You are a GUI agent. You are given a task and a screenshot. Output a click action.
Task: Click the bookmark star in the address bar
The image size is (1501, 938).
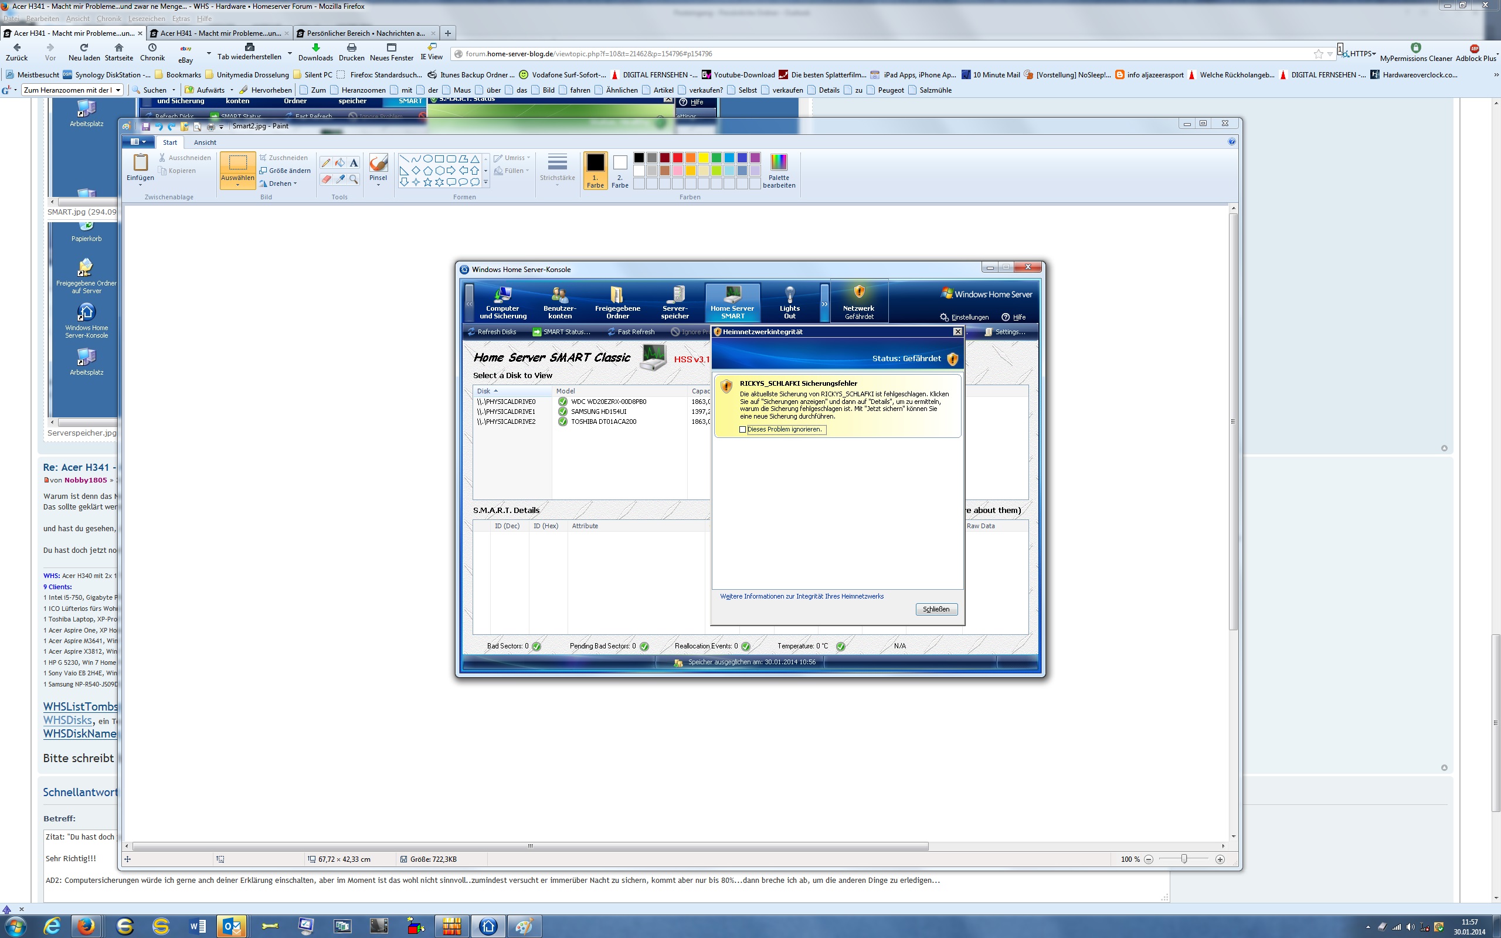coord(1318,54)
